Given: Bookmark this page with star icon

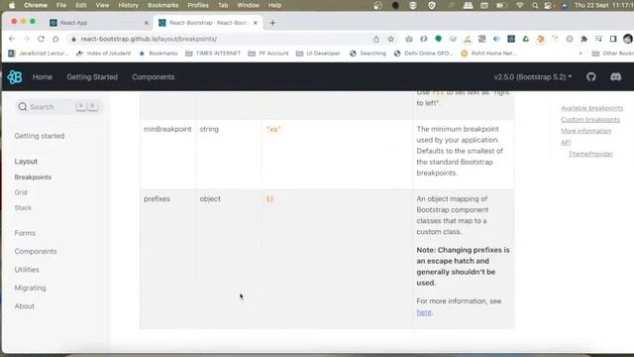Looking at the screenshot, I should [390, 39].
